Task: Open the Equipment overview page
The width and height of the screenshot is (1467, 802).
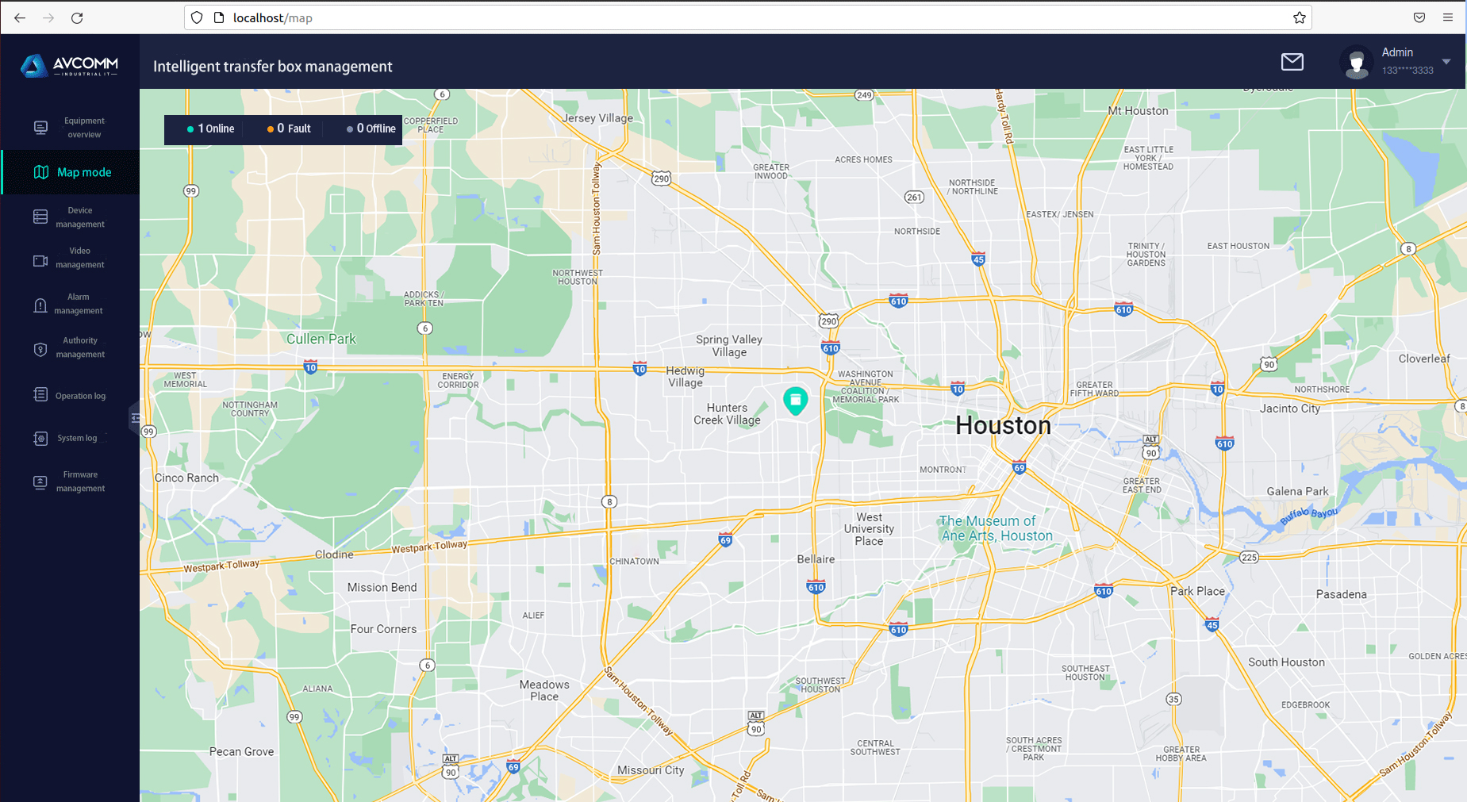Action: (70, 128)
